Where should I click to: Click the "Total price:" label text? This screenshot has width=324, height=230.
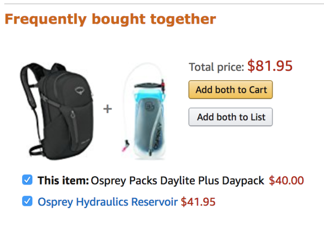pyautogui.click(x=216, y=67)
